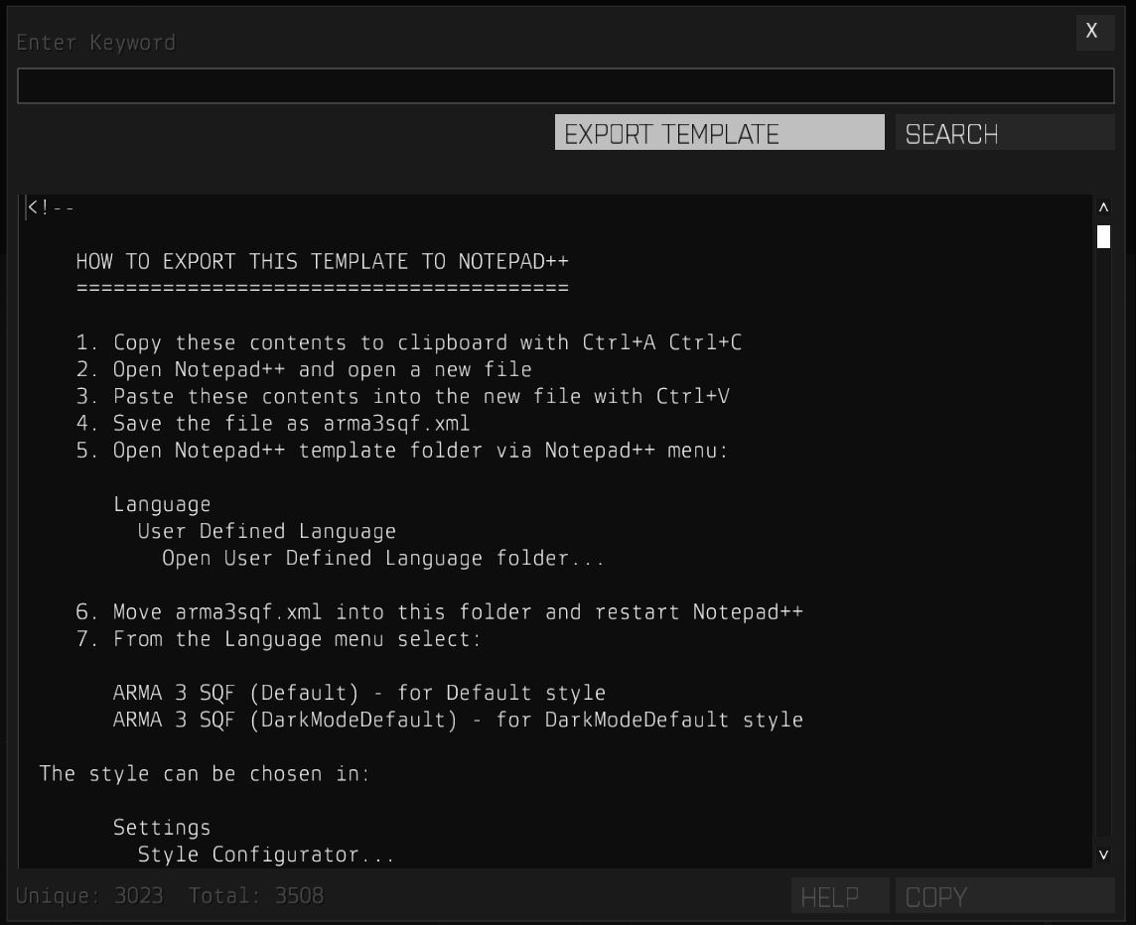Click the line "6. Move arma3sqf.xml into this folder"
This screenshot has height=925, width=1136.
coord(440,612)
